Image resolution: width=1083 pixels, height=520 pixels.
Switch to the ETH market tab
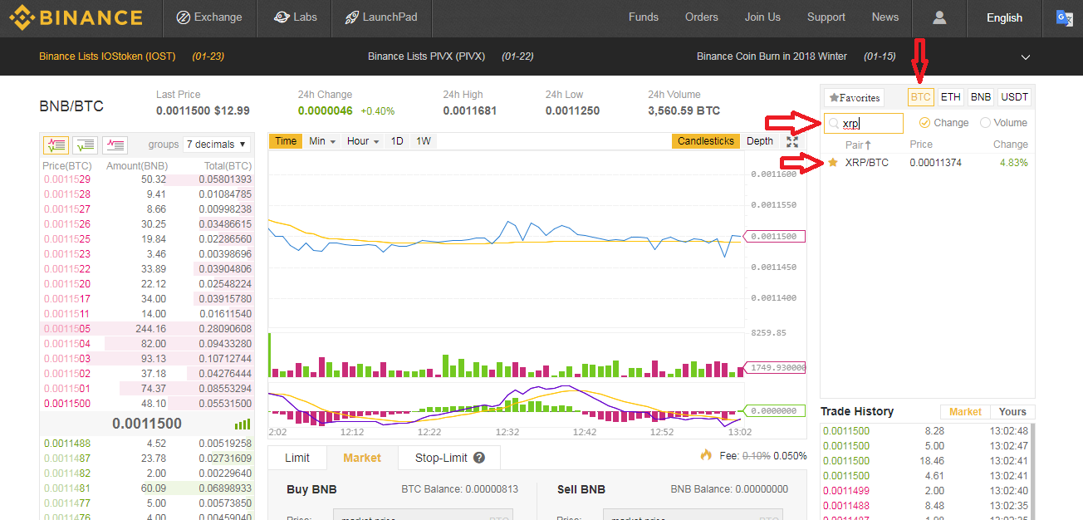coord(950,97)
